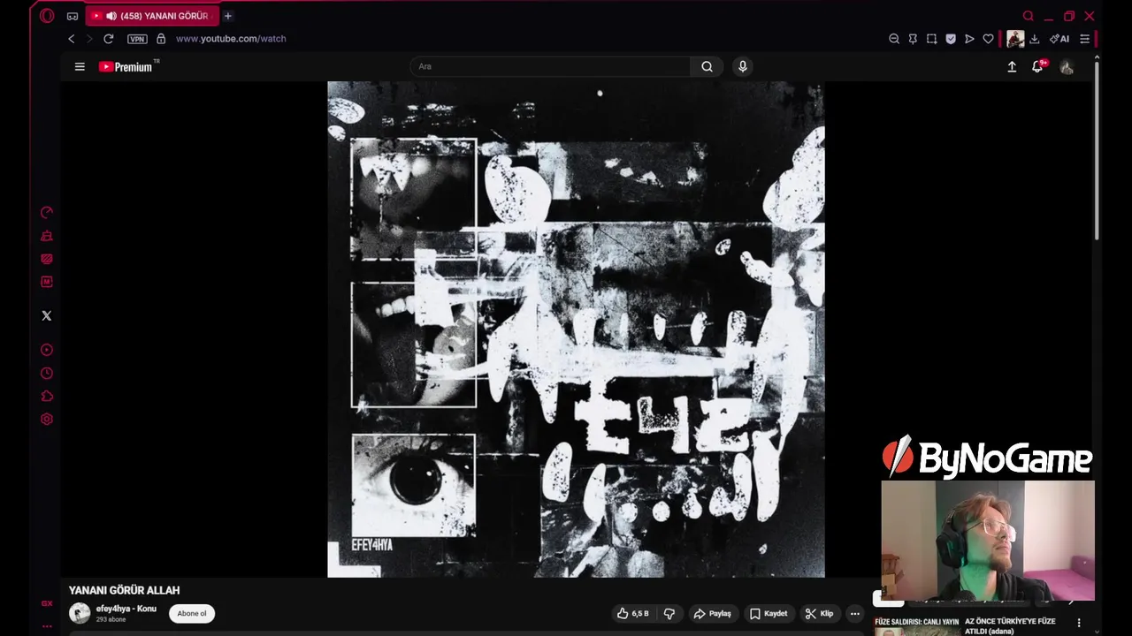Open the M-labeled sidebar icon
This screenshot has width=1132, height=636.
47,282
